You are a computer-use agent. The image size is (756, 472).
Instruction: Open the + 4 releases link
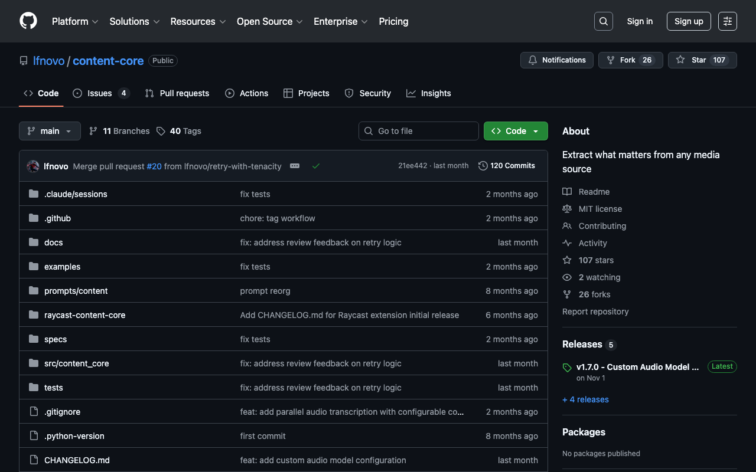tap(585, 399)
